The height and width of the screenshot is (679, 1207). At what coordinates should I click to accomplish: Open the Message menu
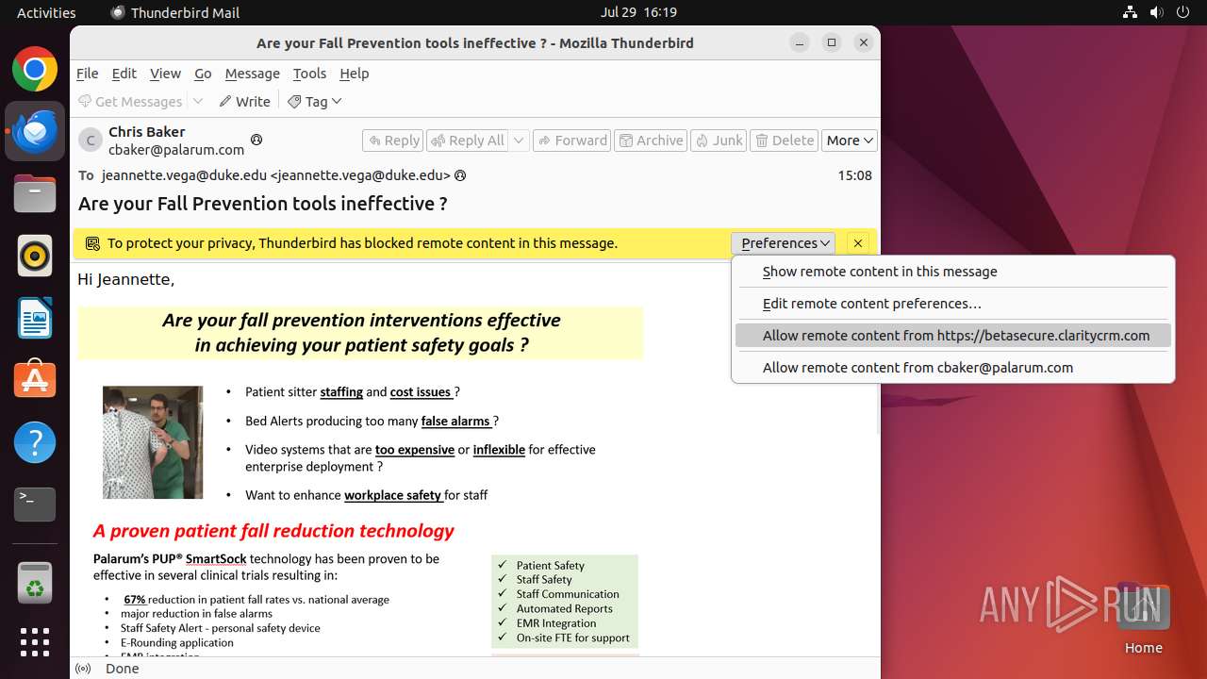pos(252,74)
